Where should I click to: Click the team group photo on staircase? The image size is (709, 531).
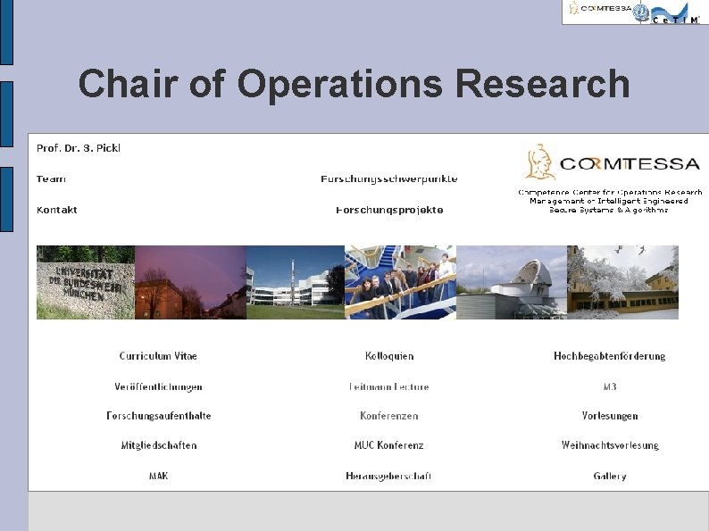tap(400, 282)
